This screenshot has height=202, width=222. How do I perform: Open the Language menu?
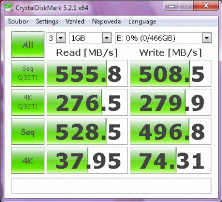[x=142, y=22]
